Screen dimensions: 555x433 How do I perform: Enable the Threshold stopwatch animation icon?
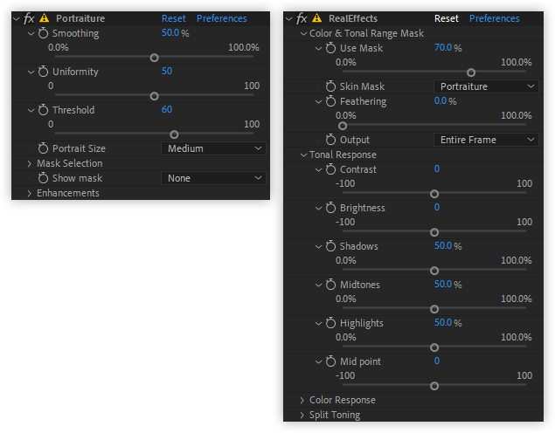43,110
